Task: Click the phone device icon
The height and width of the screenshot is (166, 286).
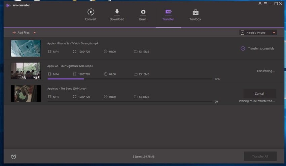Action: (242, 33)
